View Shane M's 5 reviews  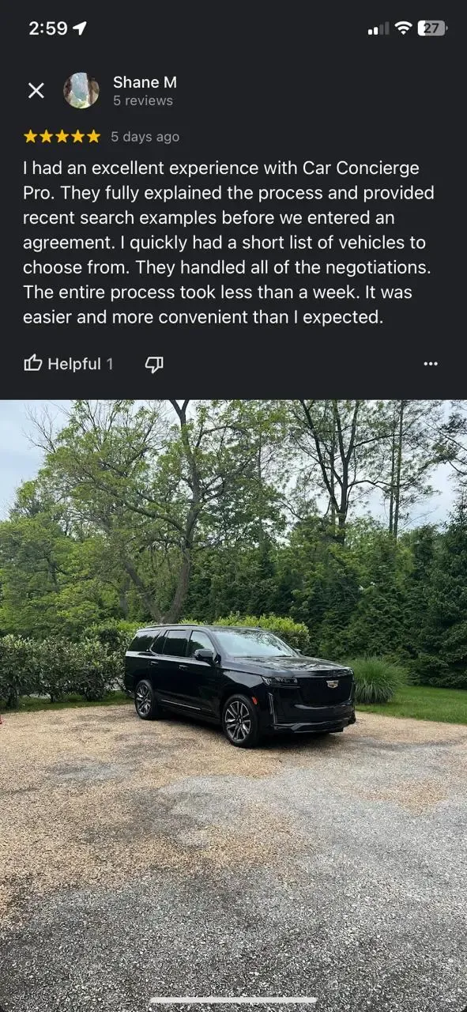pyautogui.click(x=143, y=101)
